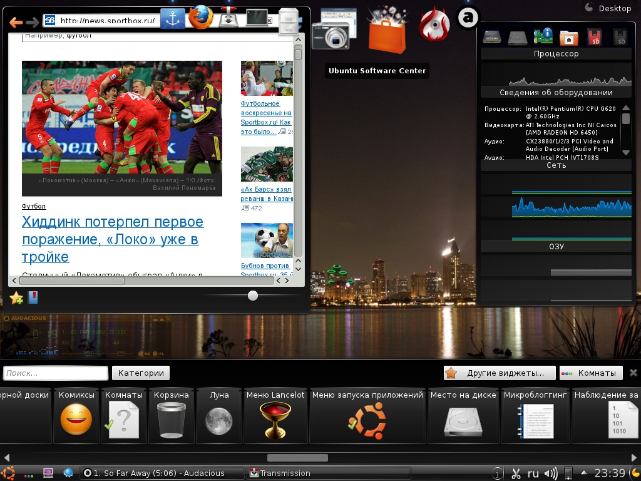Open the Desktop activity menu
Viewport: 641px width, 481px height.
tap(608, 8)
